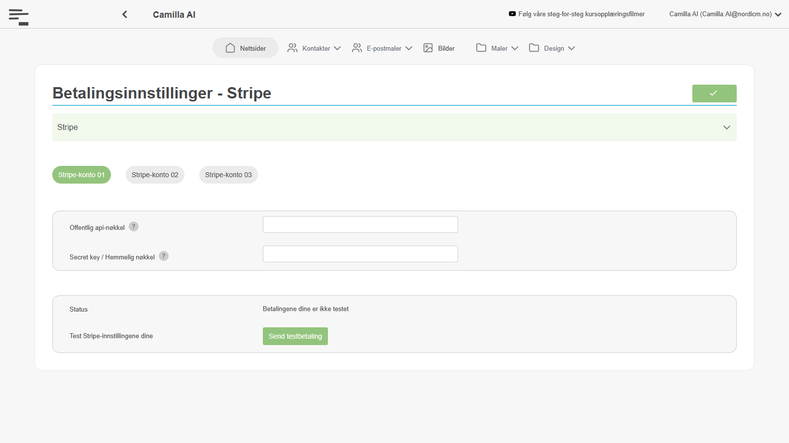
Task: Go back using the left arrow icon
Action: [x=125, y=14]
